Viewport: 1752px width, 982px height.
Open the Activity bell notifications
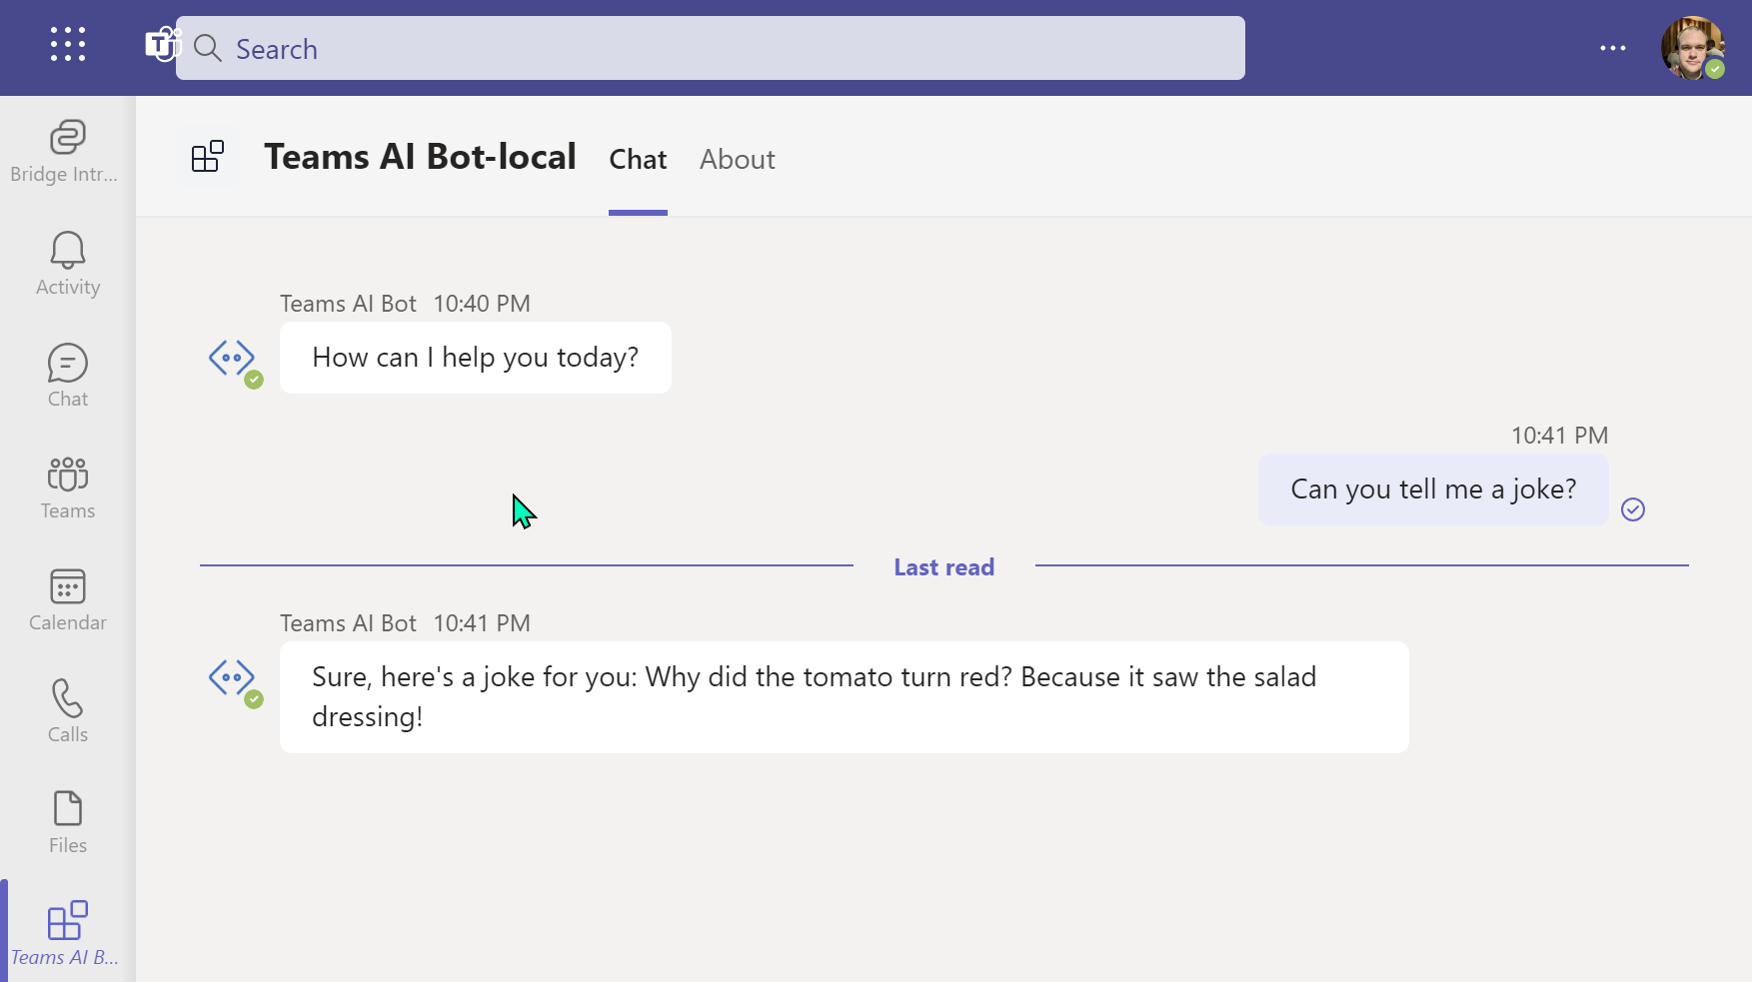click(x=67, y=264)
